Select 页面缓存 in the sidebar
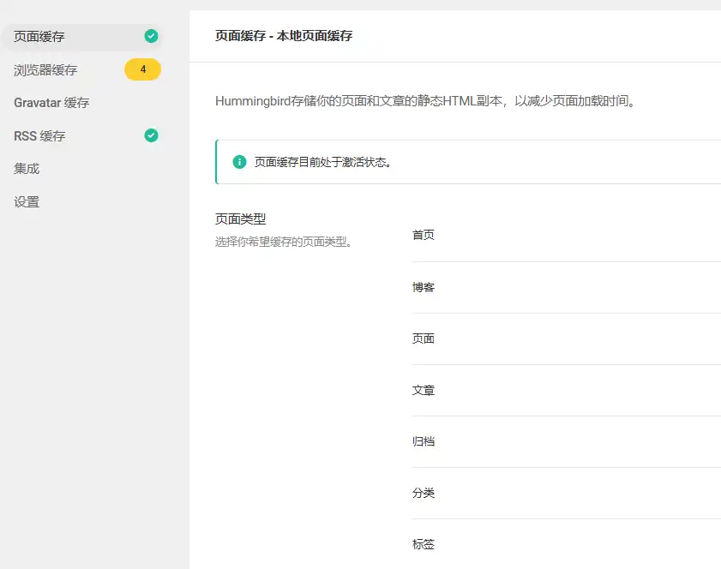The width and height of the screenshot is (721, 569). click(41, 36)
